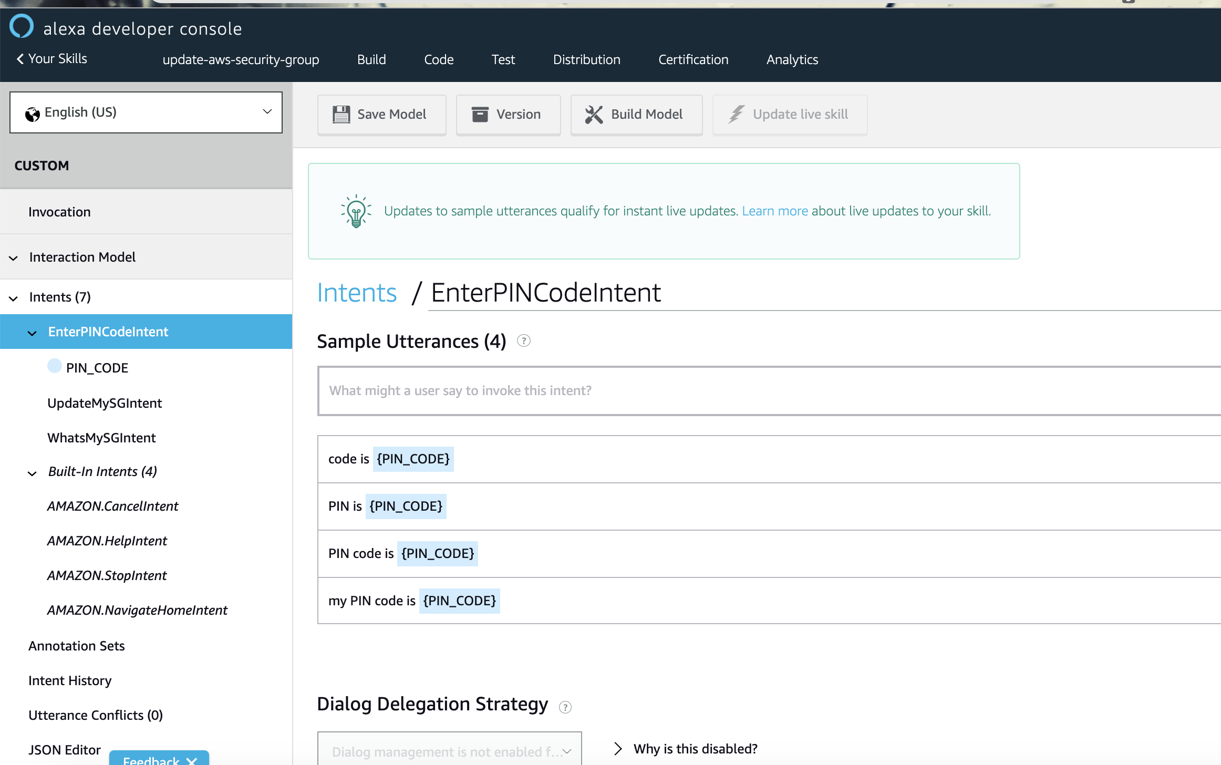Screen dimensions: 1221x765
Task: Click the back arrow next to Your Skills
Action: (x=20, y=58)
